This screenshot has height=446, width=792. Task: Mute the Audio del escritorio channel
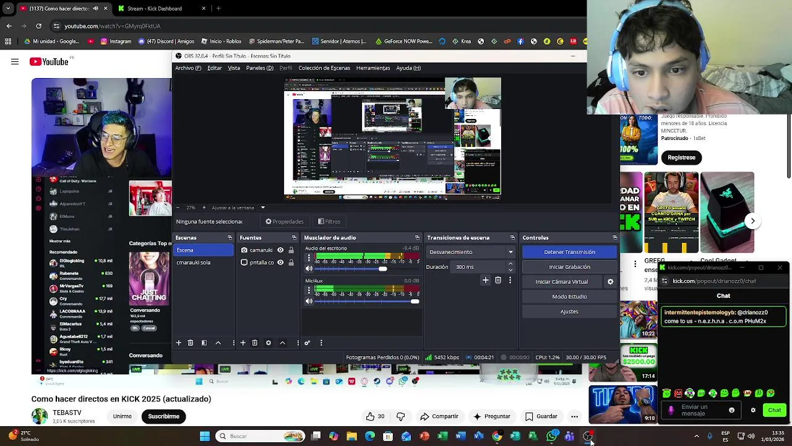click(309, 269)
